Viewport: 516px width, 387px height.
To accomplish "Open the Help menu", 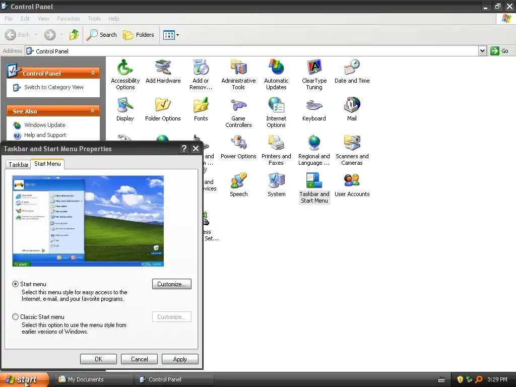I will (x=113, y=19).
